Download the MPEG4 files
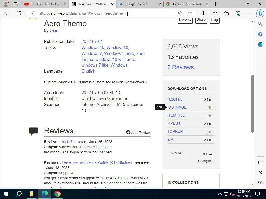 tap(174, 123)
